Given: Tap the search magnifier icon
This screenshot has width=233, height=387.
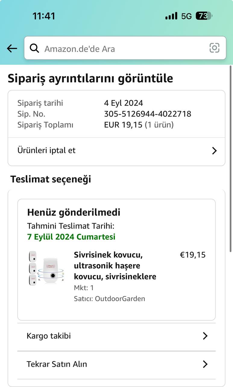Looking at the screenshot, I should (x=34, y=48).
